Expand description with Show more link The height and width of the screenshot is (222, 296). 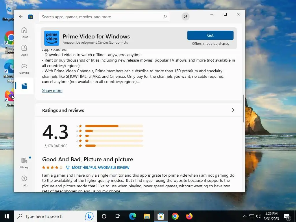[x=52, y=90]
